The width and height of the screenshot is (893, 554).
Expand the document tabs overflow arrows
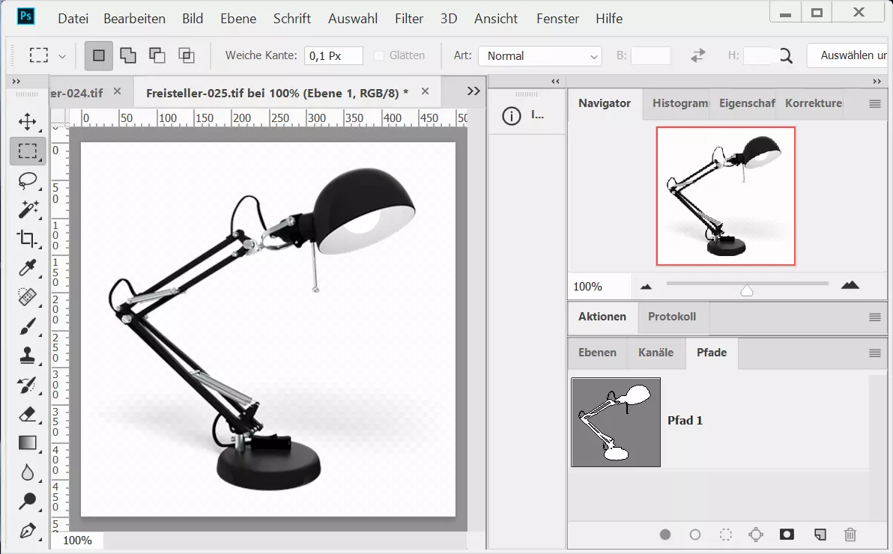coord(473,91)
